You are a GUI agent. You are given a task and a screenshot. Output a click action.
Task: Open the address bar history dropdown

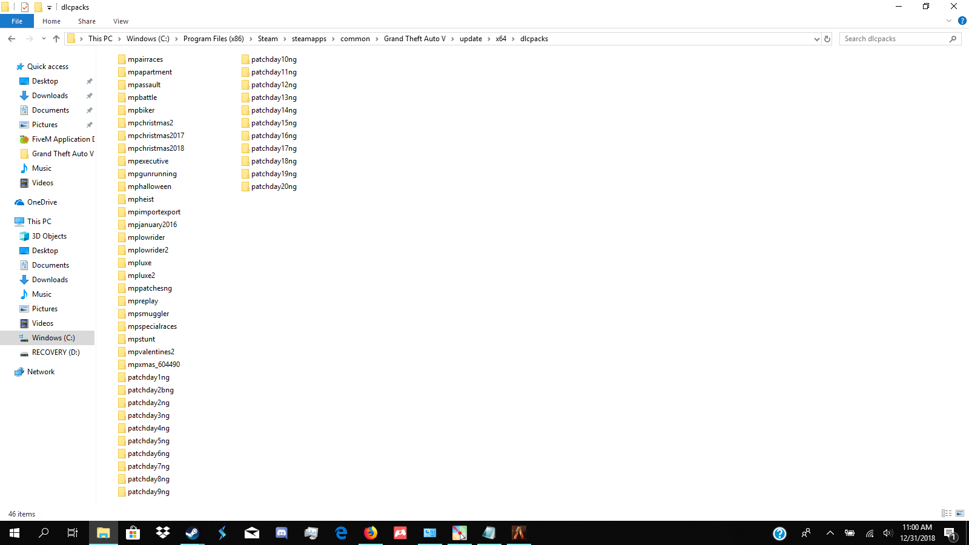(816, 39)
